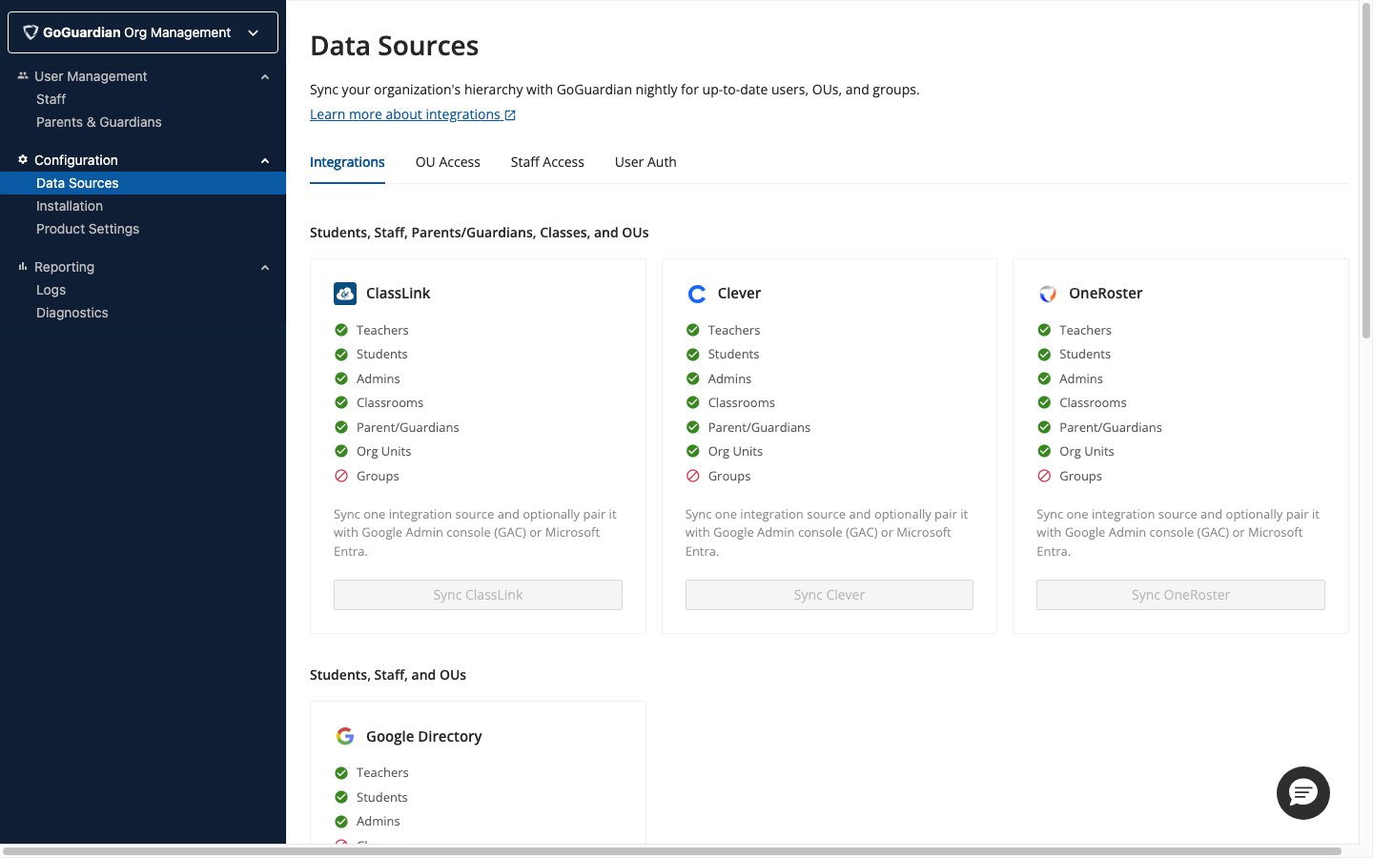Collapse the Configuration section chevron
The image size is (1373, 858).
coord(265,160)
